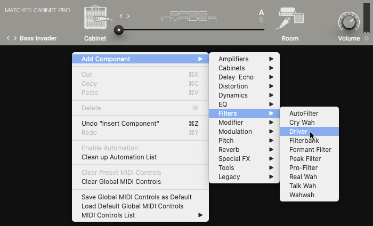Expand the Filters category
373x226 pixels.
[244, 113]
